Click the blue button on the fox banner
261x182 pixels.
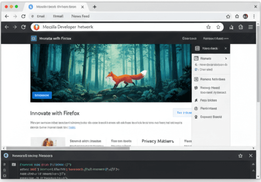(42, 95)
